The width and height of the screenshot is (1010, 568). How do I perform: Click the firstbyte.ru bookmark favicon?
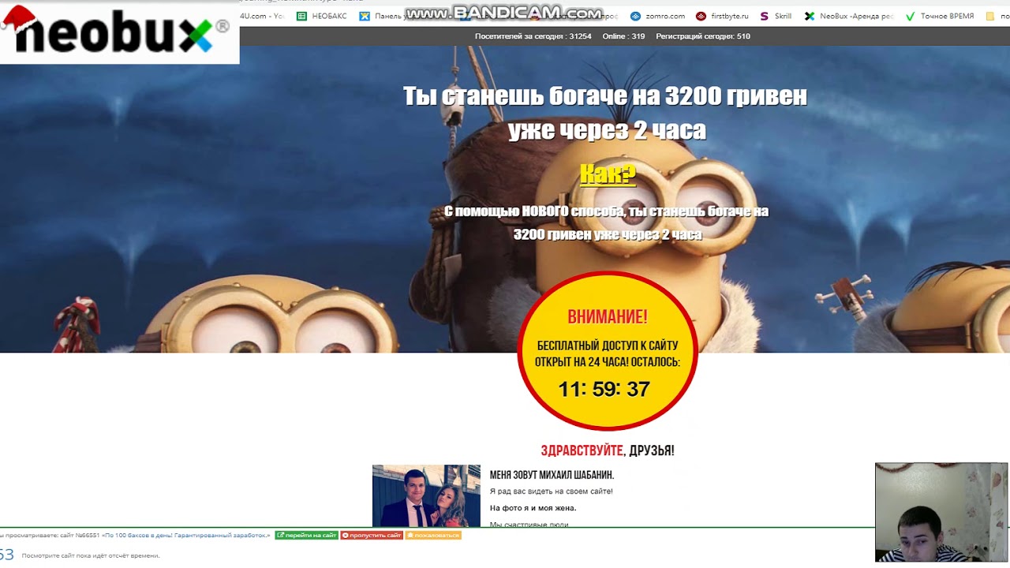[x=701, y=16]
